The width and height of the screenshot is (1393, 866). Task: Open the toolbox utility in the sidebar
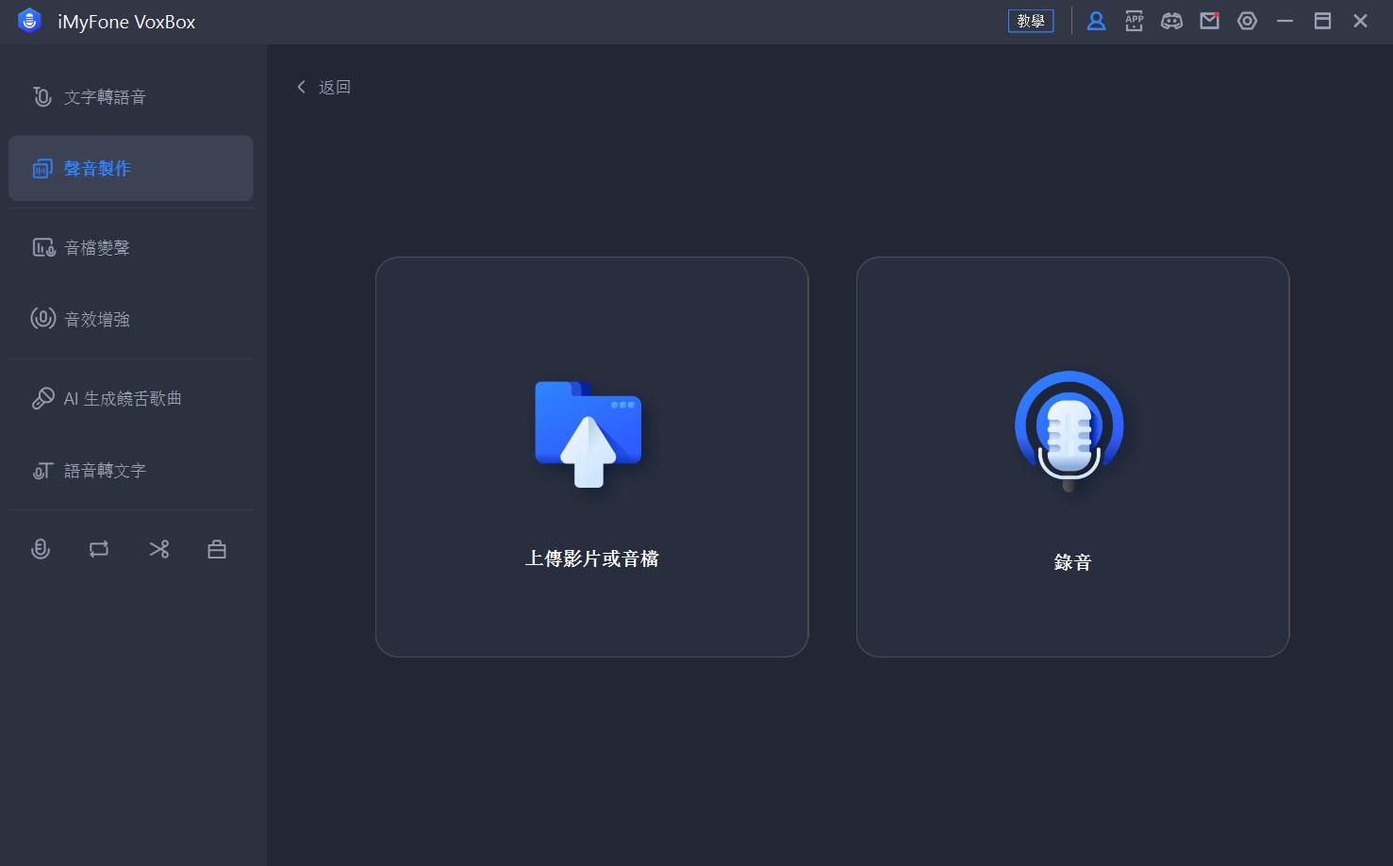[x=216, y=548]
